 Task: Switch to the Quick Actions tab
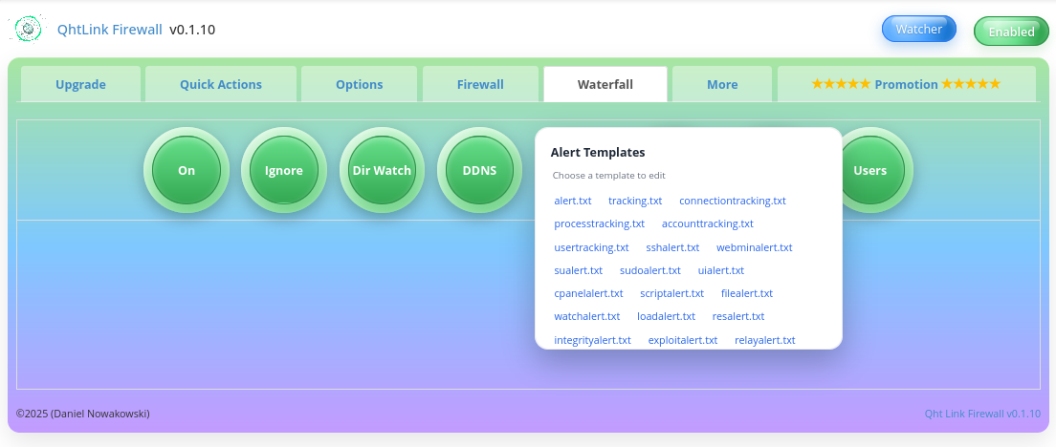click(x=220, y=84)
